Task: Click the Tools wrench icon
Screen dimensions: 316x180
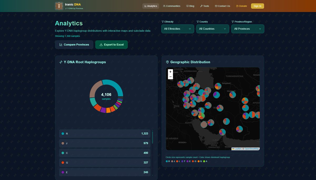Action: tap(201, 6)
